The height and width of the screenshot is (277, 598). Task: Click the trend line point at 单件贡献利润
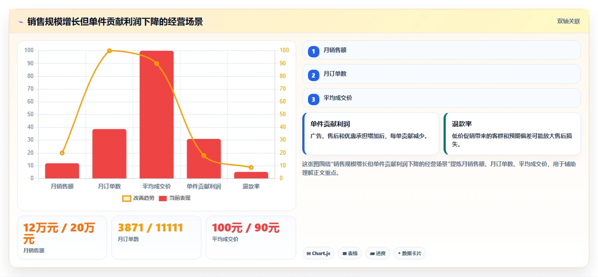point(204,156)
